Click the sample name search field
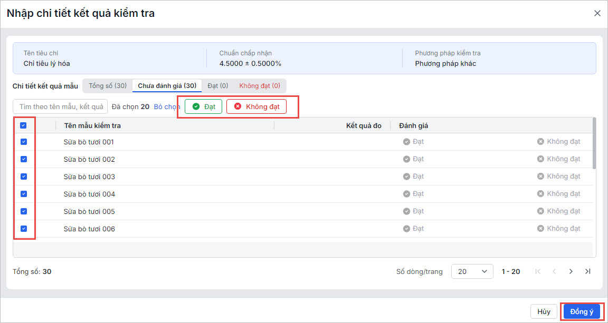Image resolution: width=608 pixels, height=323 pixels. pyautogui.click(x=60, y=106)
